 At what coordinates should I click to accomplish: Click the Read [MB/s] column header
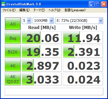point(42,28)
